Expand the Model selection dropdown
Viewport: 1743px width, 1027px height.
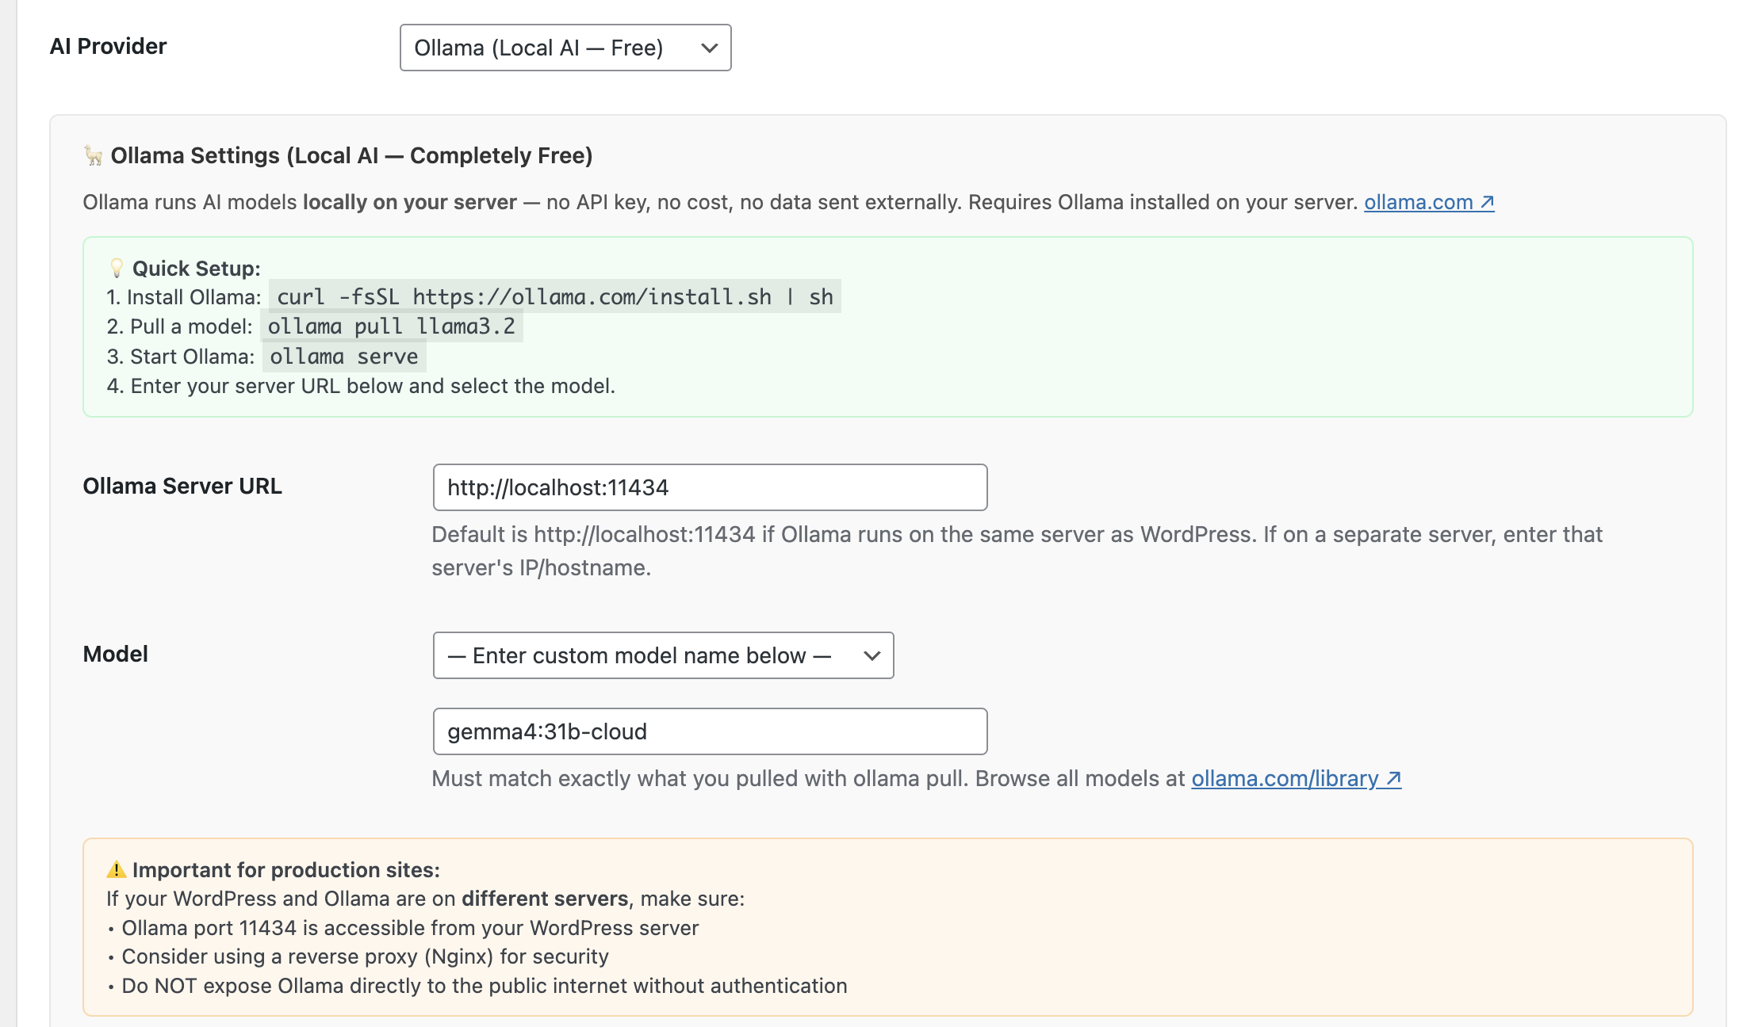click(663, 655)
